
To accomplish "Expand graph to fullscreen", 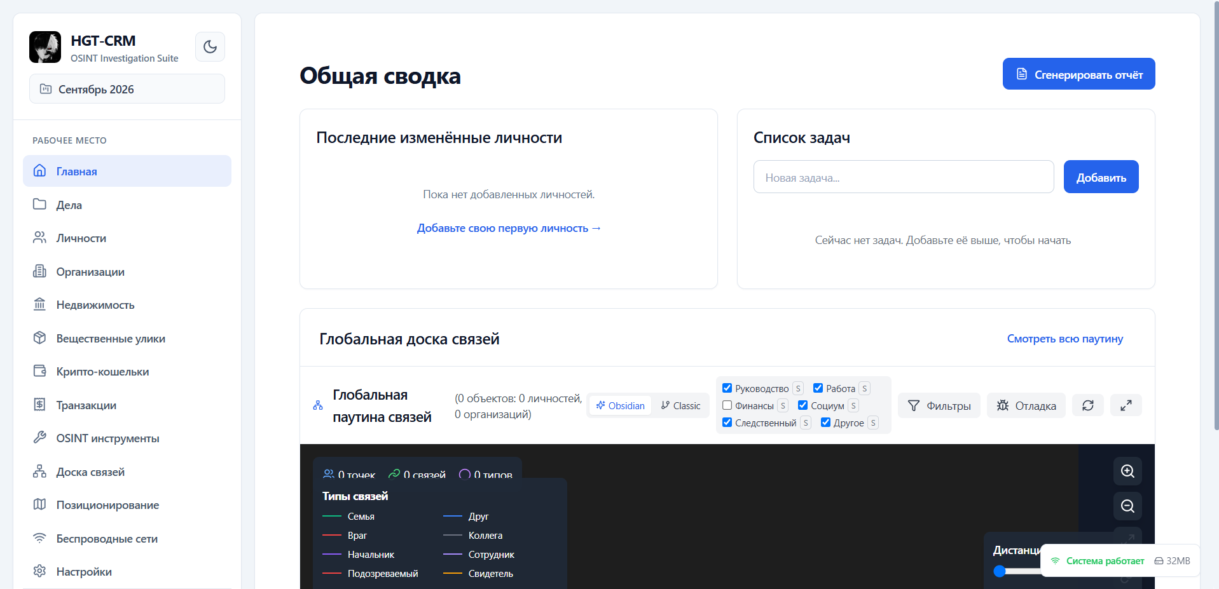I will [x=1126, y=405].
